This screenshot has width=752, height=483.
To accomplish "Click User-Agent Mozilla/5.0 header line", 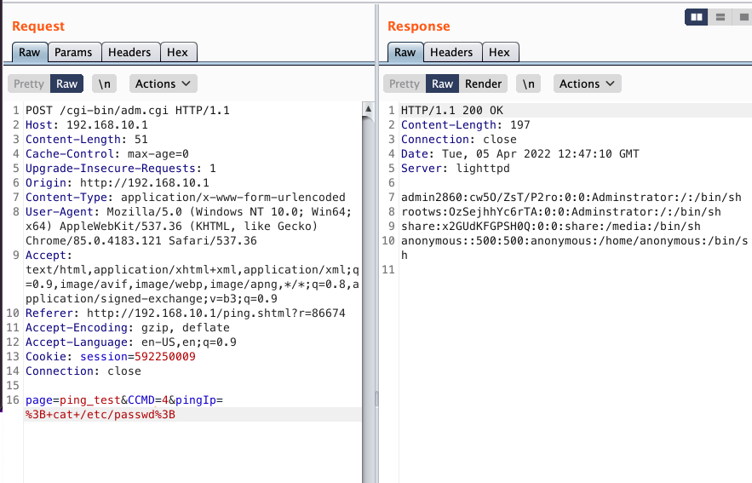I will (x=189, y=226).
